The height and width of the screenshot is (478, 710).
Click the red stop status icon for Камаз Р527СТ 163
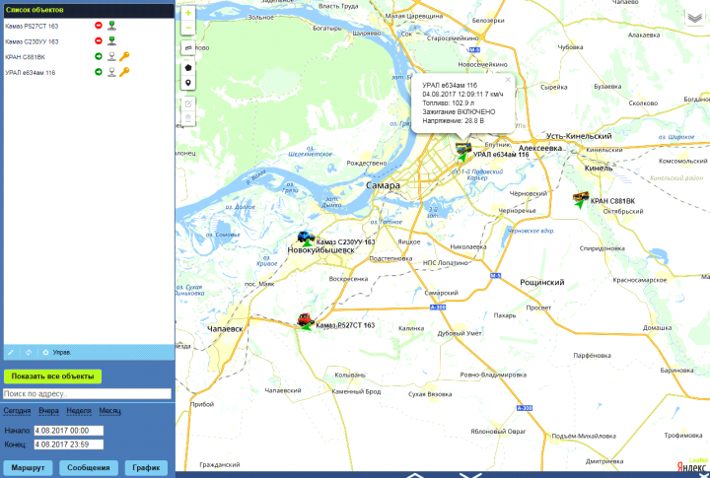99,26
